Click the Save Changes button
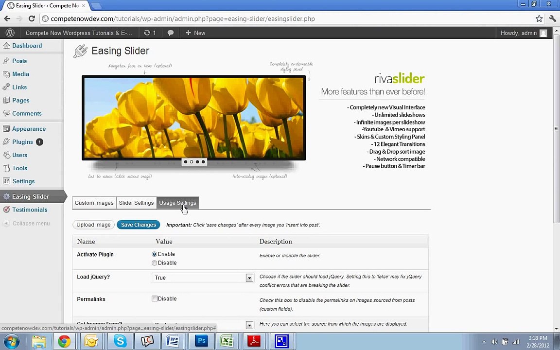The image size is (560, 350). click(139, 225)
